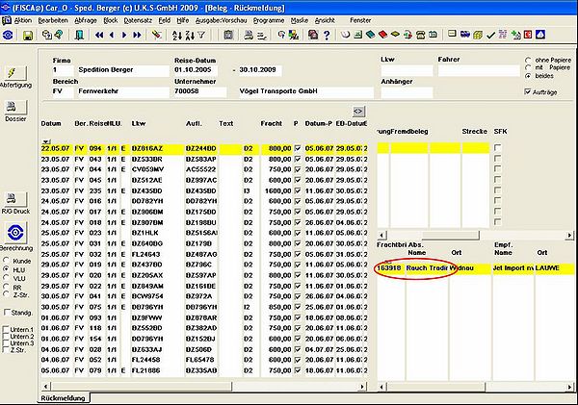
Task: Open help with the question mark icon
Action: coord(327,35)
